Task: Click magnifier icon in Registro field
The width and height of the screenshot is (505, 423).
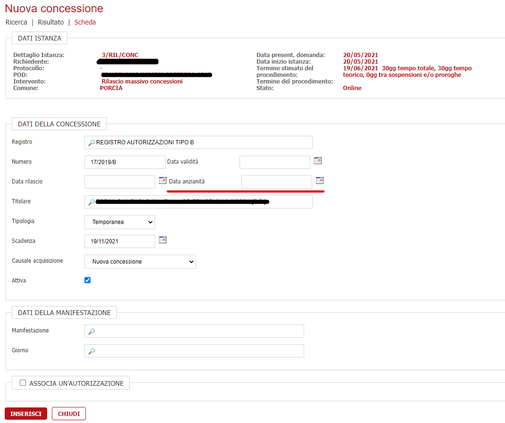Action: (x=91, y=142)
